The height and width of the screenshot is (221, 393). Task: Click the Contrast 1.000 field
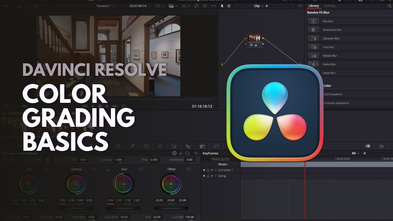(118, 160)
